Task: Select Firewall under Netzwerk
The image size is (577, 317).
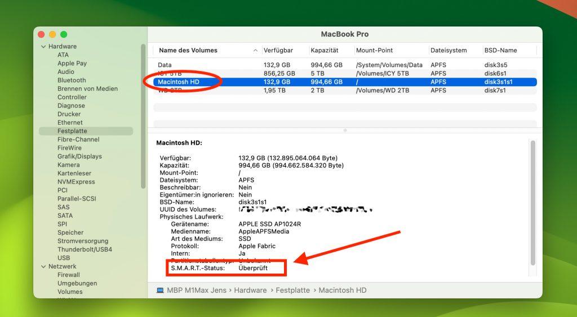Action: point(68,275)
